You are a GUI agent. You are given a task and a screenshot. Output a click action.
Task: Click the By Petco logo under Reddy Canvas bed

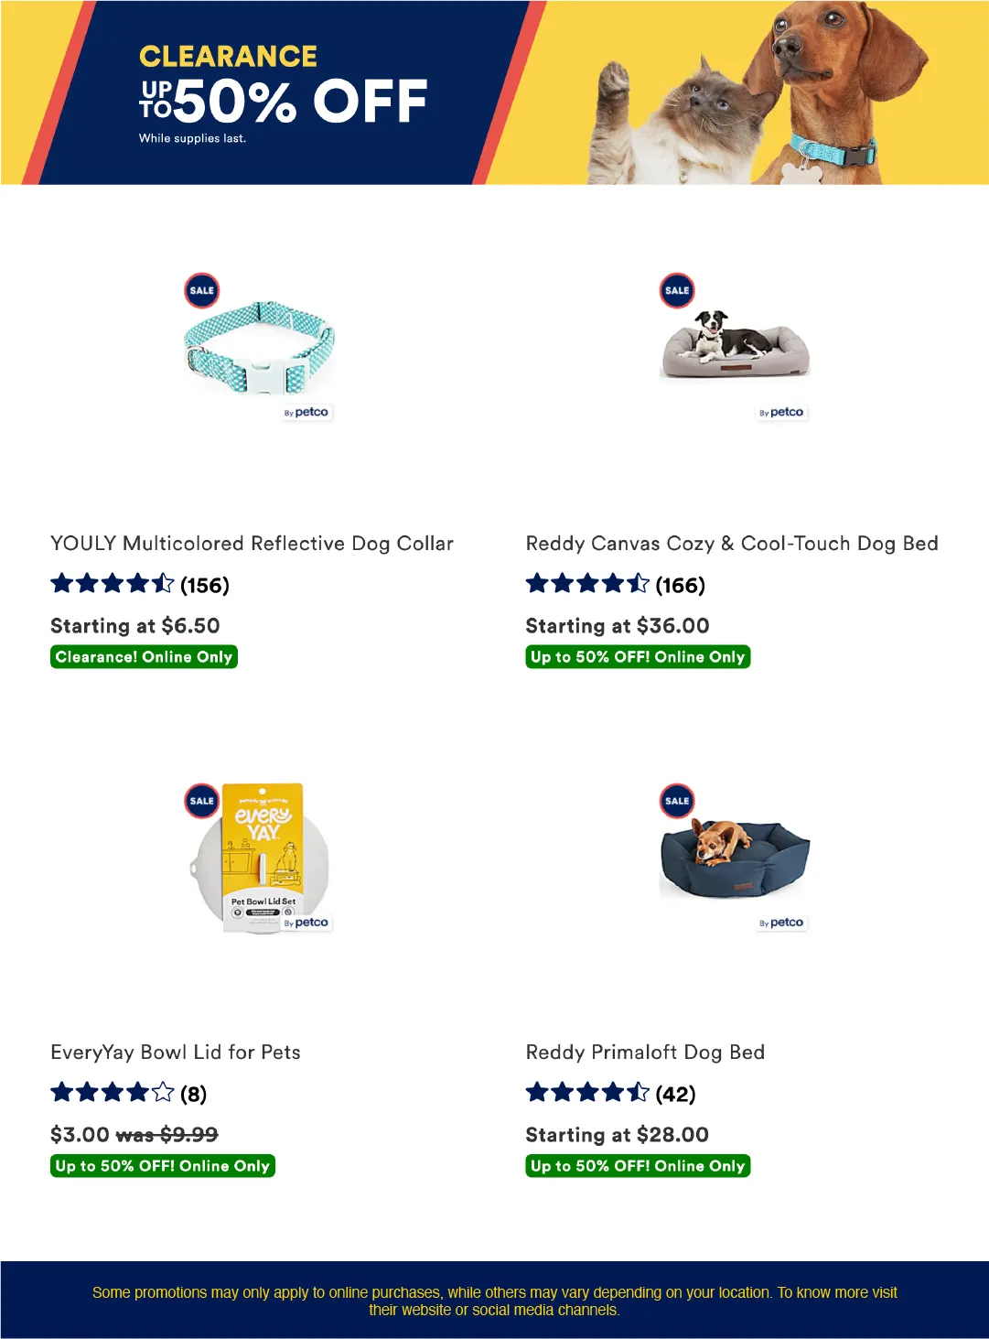[781, 413]
